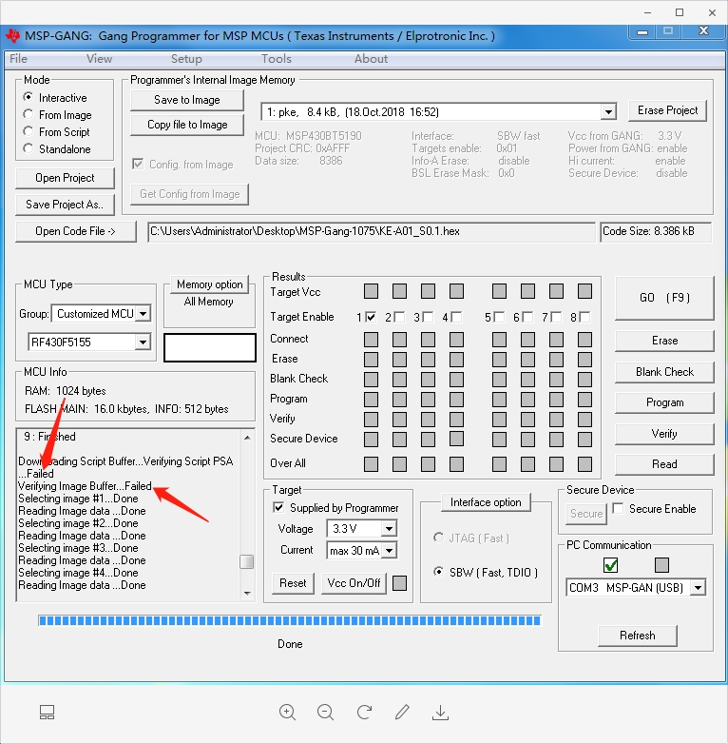Uncheck Target Enable 1 checkbox
Screen dimensions: 728x744
click(371, 317)
